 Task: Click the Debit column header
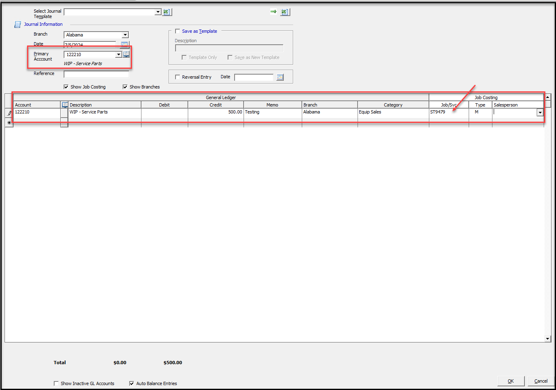(164, 105)
